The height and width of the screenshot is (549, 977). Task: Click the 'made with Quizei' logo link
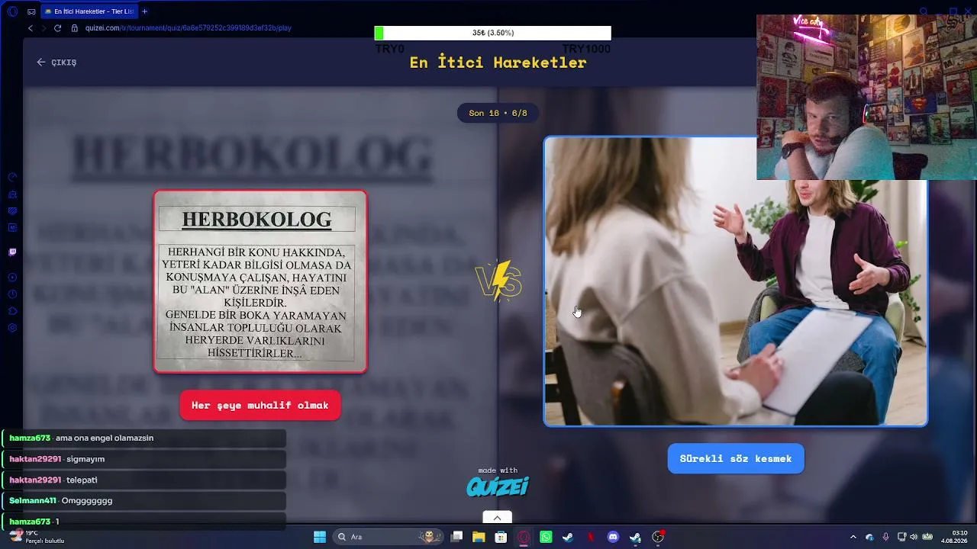(x=497, y=482)
